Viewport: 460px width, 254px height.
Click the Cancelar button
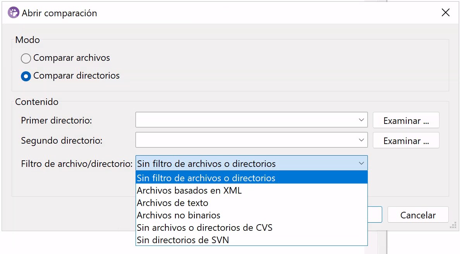(418, 215)
